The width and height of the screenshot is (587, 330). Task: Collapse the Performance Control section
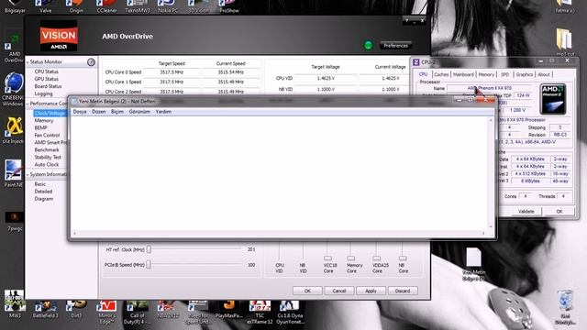pyautogui.click(x=28, y=104)
